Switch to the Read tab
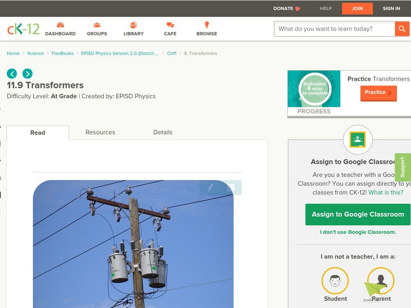The height and width of the screenshot is (308, 411). [x=38, y=132]
